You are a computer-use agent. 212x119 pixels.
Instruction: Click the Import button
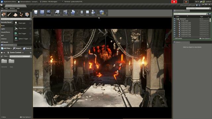click(x=17, y=48)
